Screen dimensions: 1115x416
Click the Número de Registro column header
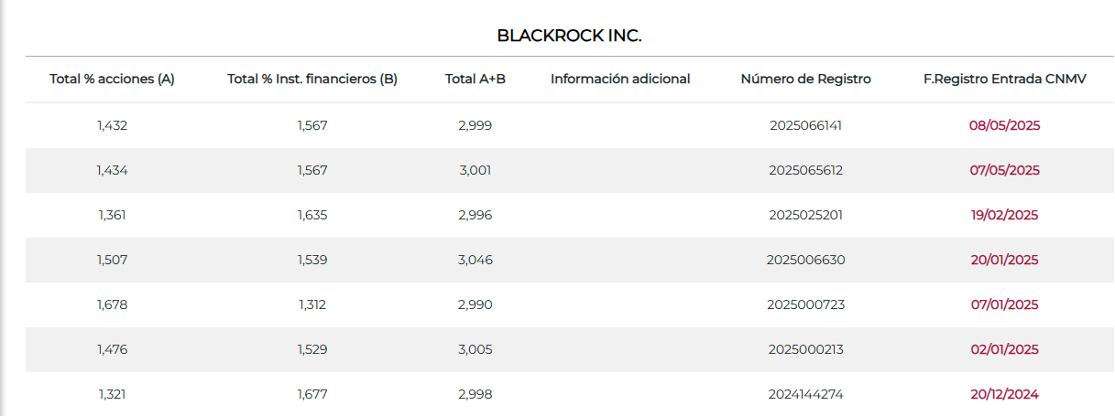pyautogui.click(x=806, y=80)
